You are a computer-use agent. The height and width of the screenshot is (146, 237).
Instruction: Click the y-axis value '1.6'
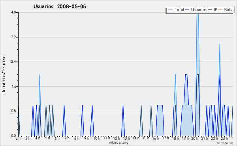(x=13, y=86)
